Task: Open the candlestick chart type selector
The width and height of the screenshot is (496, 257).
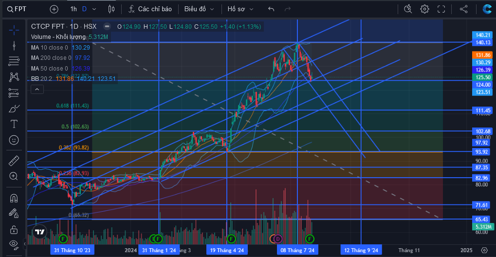Action: click(111, 9)
